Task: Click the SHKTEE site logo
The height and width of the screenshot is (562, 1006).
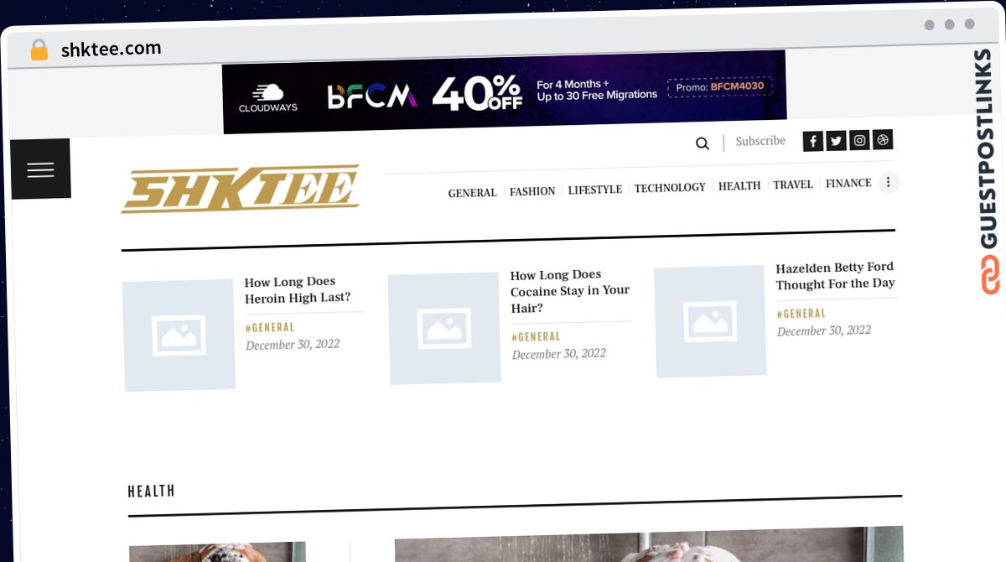Action: (x=241, y=188)
